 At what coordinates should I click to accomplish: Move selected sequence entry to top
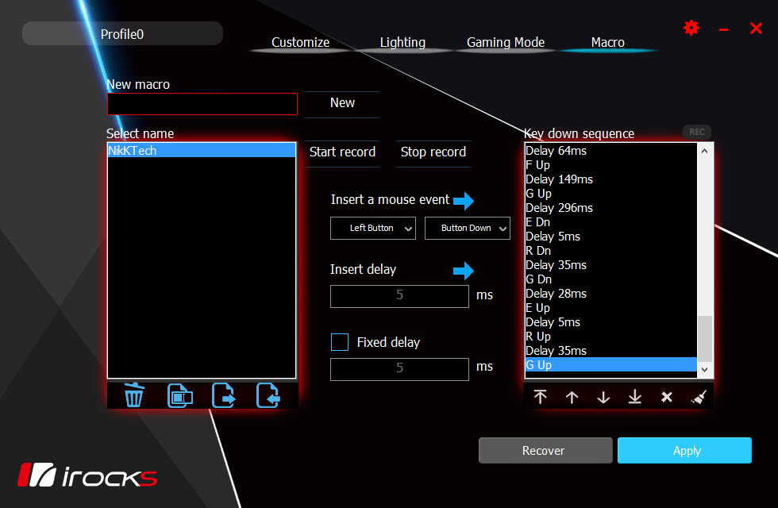pos(541,397)
